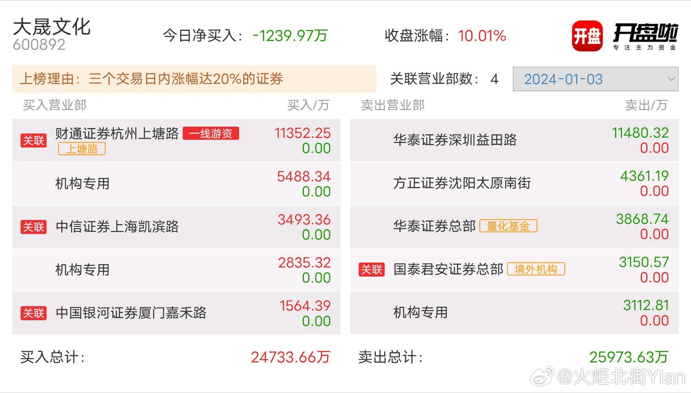Click the 大晟文化 stock name
The image size is (691, 393).
52,27
